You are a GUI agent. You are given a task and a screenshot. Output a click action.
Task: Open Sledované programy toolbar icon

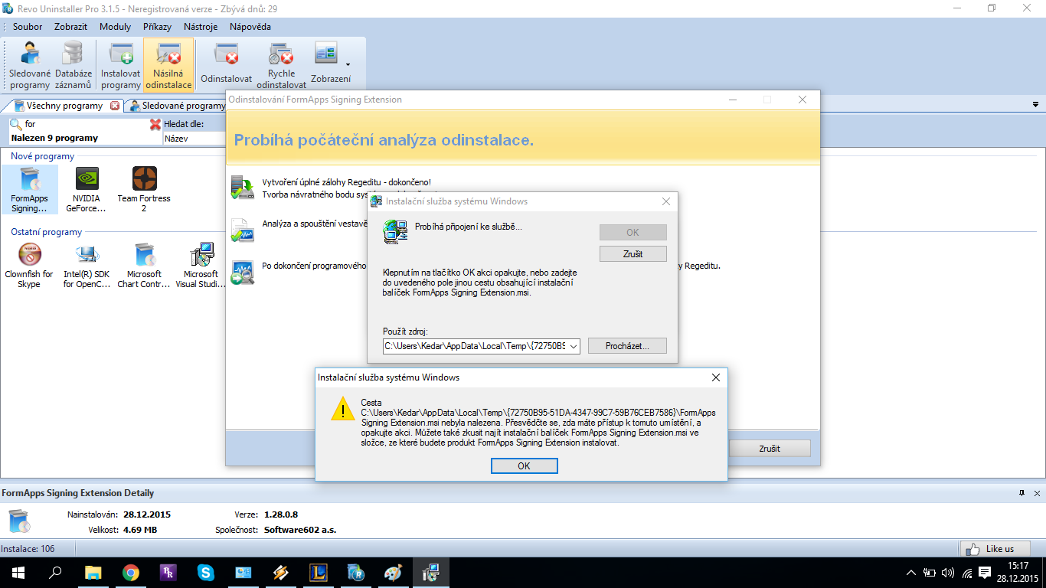tap(30, 65)
